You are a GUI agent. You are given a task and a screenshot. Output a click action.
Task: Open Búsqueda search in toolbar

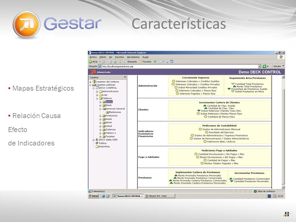[130, 62]
